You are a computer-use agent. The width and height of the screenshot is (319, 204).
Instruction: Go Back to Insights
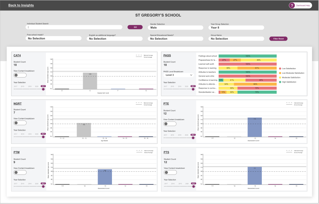click(x=20, y=5)
